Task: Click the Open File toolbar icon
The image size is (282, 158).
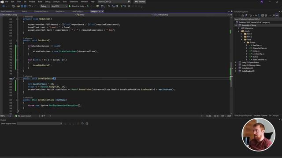Action: click(19, 6)
